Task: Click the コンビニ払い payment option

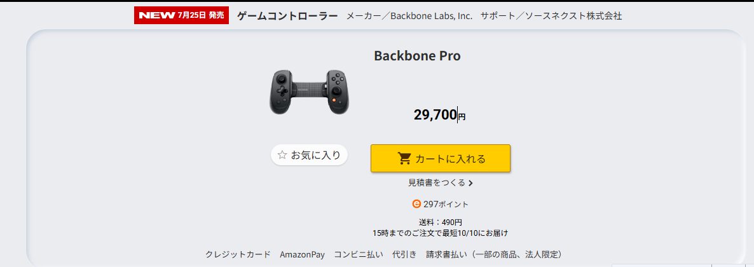Action: [359, 254]
